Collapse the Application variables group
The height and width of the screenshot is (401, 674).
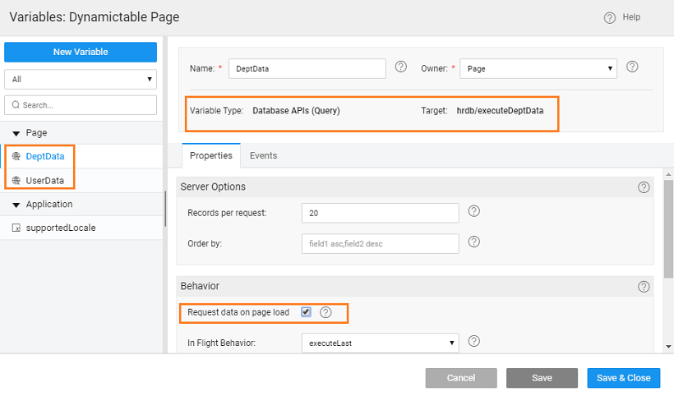16,205
